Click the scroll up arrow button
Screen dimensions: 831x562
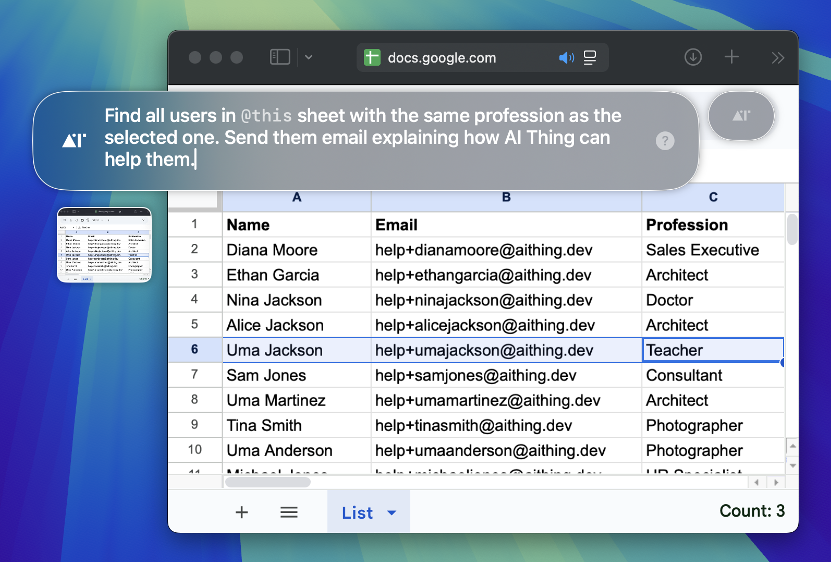pos(792,446)
